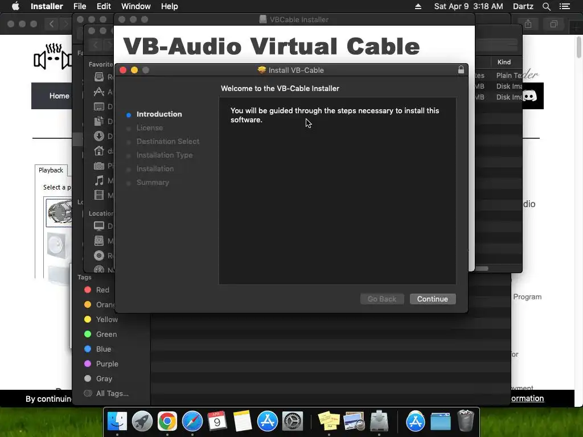Screen dimensions: 583x437
Task: Click the show tabs icon in the browser toolbar
Action: [554, 24]
